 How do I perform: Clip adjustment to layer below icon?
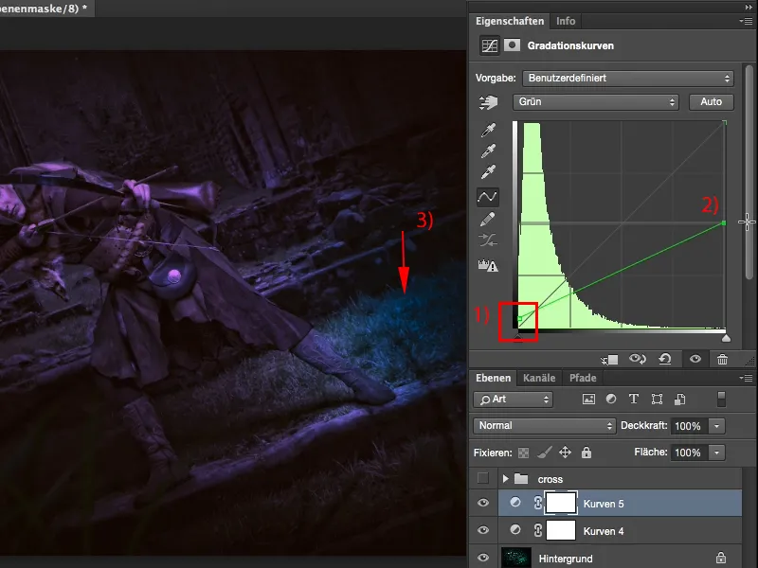tap(609, 360)
